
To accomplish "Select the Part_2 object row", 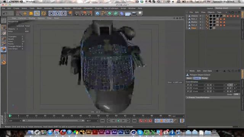I will click(x=194, y=25).
